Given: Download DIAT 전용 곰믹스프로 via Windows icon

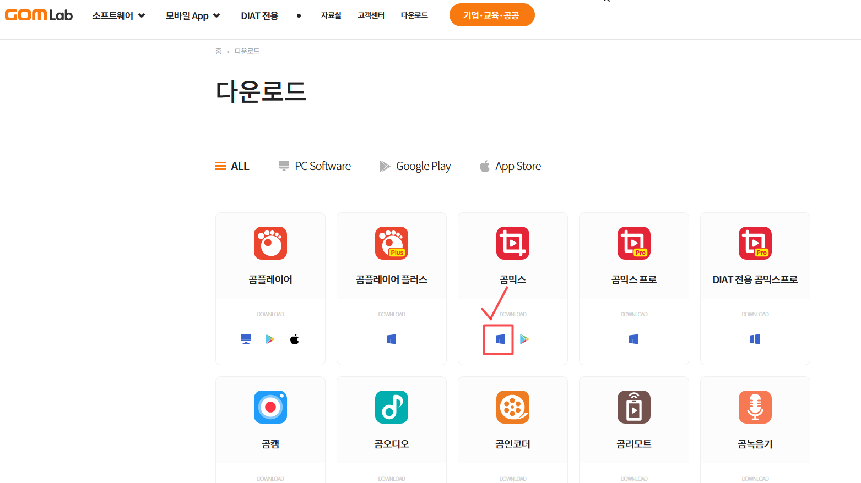Looking at the screenshot, I should coord(755,339).
